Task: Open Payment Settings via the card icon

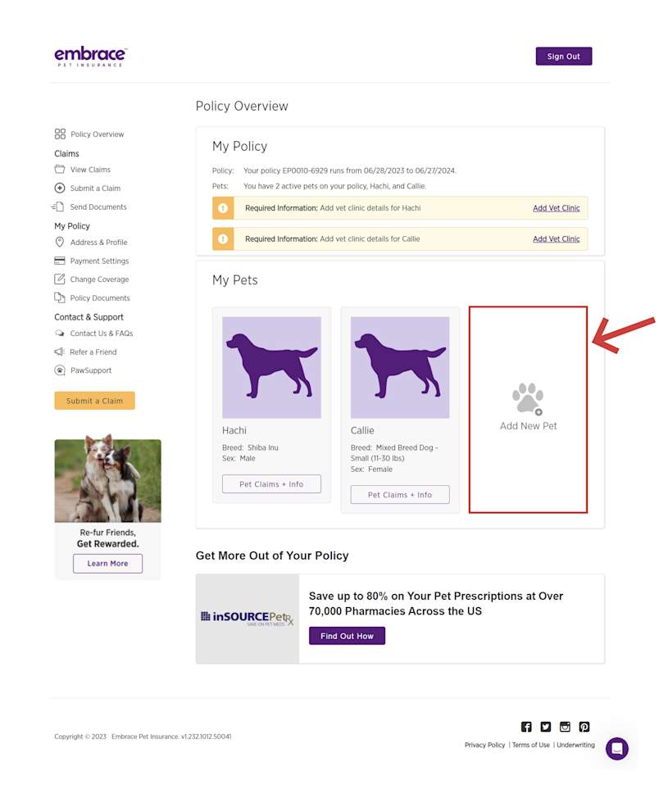Action: pos(61,261)
